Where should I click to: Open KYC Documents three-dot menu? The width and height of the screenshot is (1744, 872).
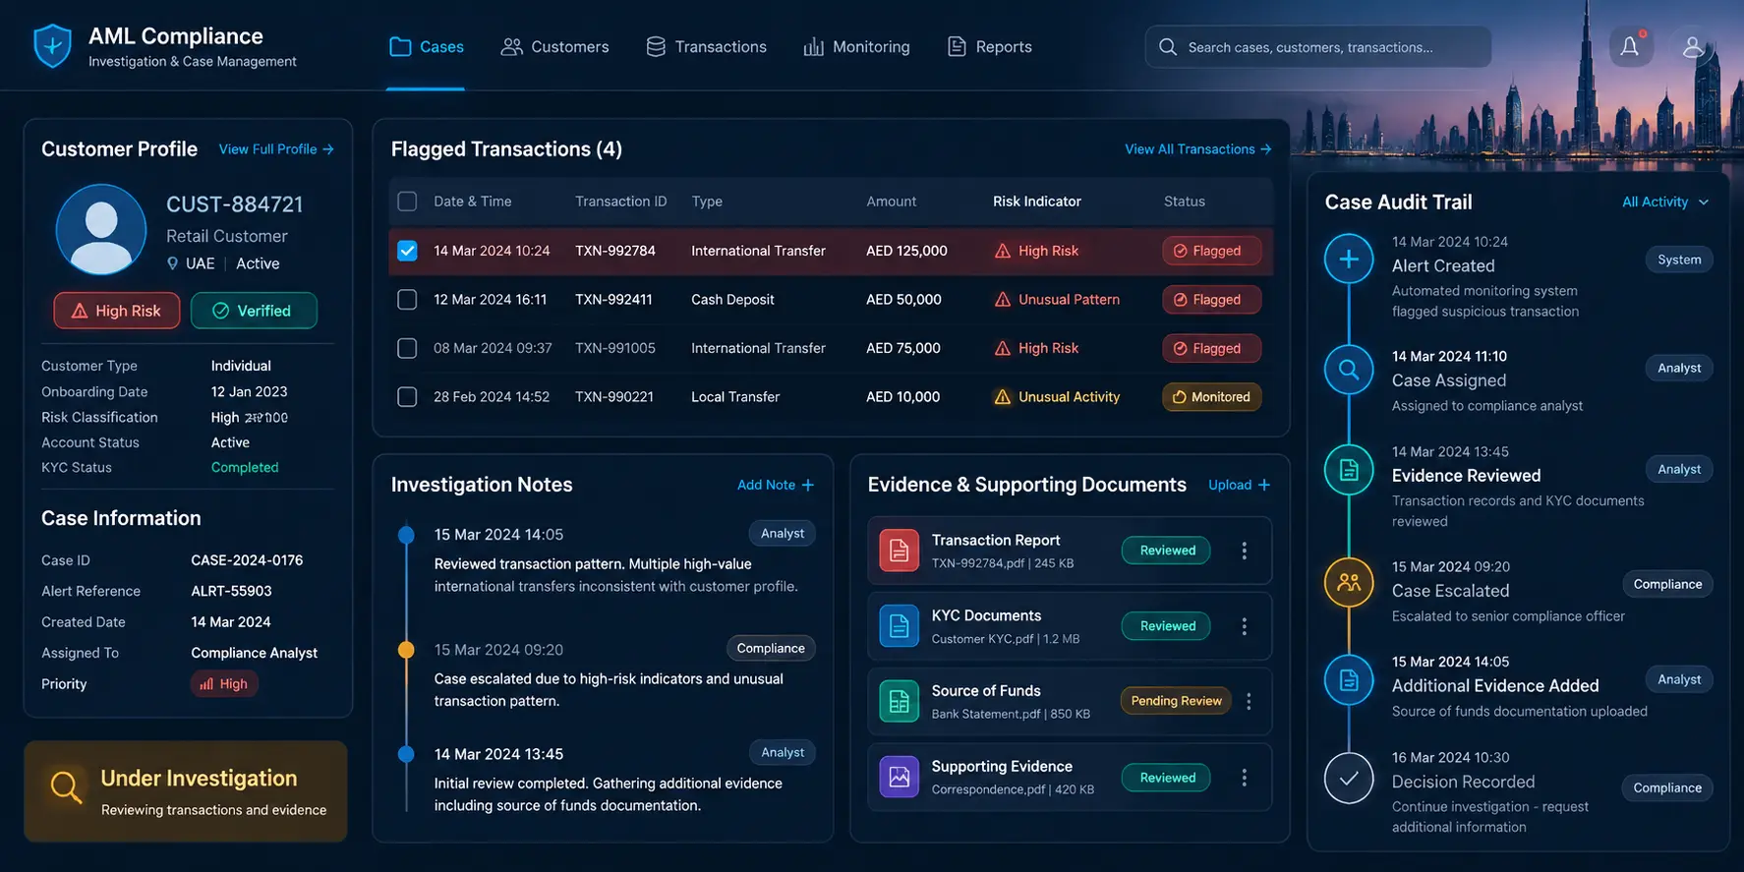[1244, 626]
